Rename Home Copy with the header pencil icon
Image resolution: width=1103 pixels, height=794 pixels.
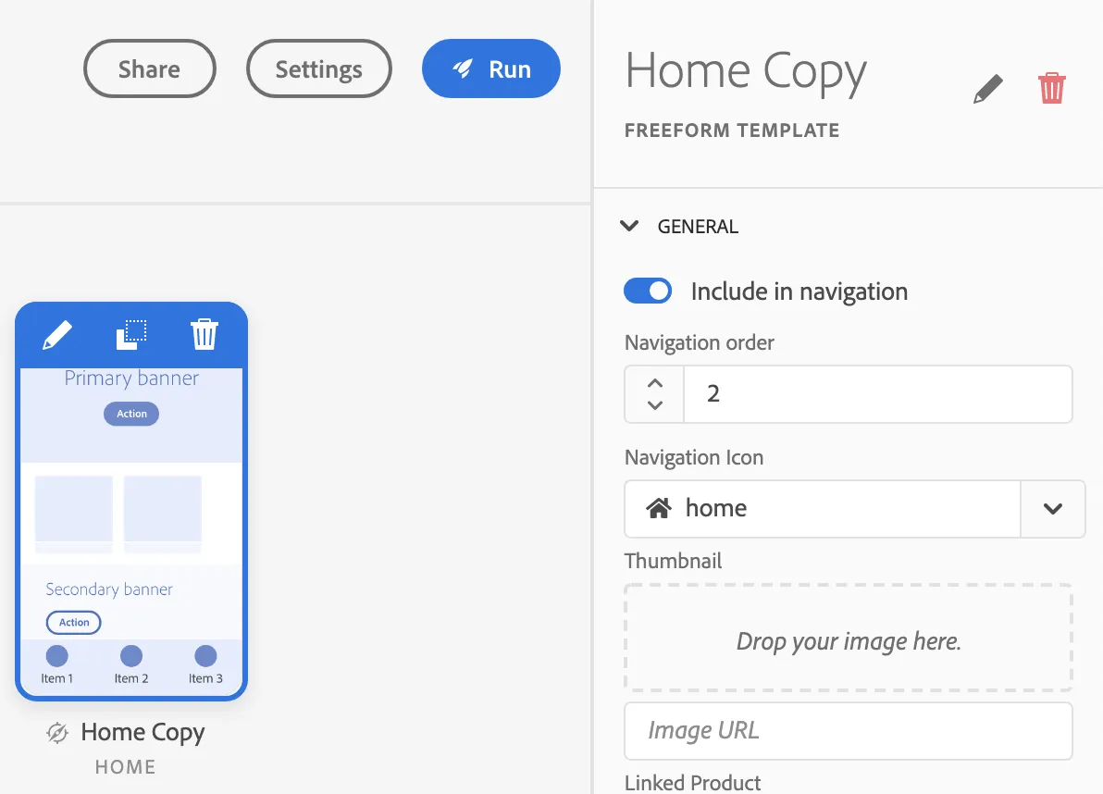tap(987, 90)
